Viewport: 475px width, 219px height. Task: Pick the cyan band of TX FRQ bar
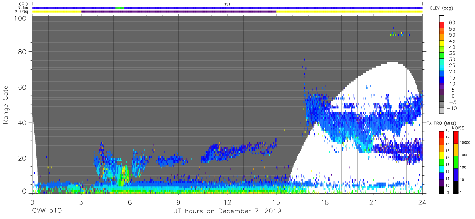point(442,169)
